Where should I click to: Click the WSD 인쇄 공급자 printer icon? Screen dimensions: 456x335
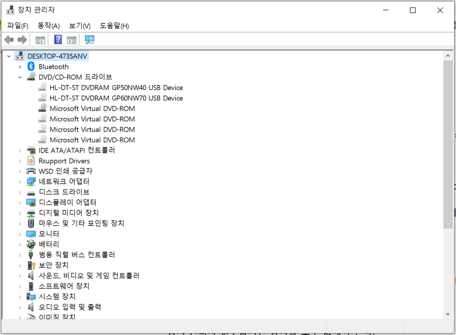click(31, 171)
